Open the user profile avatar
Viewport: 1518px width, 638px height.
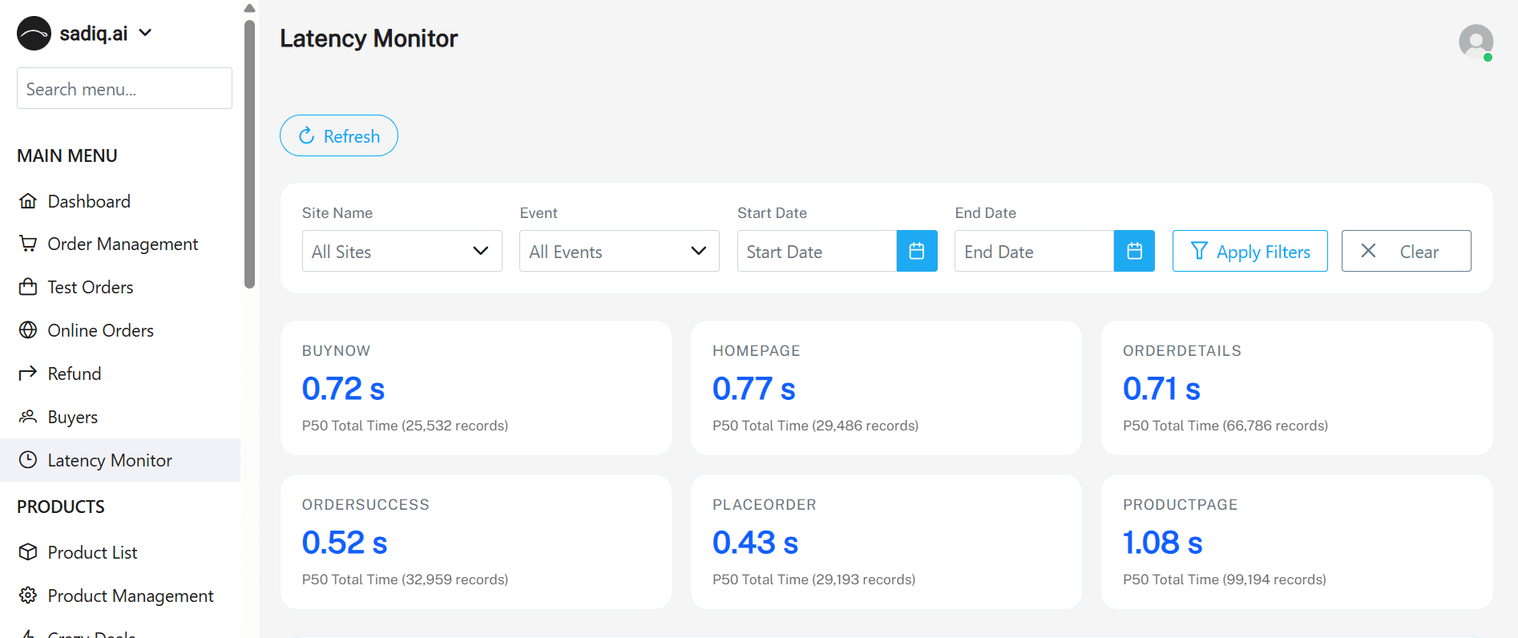[x=1476, y=42]
